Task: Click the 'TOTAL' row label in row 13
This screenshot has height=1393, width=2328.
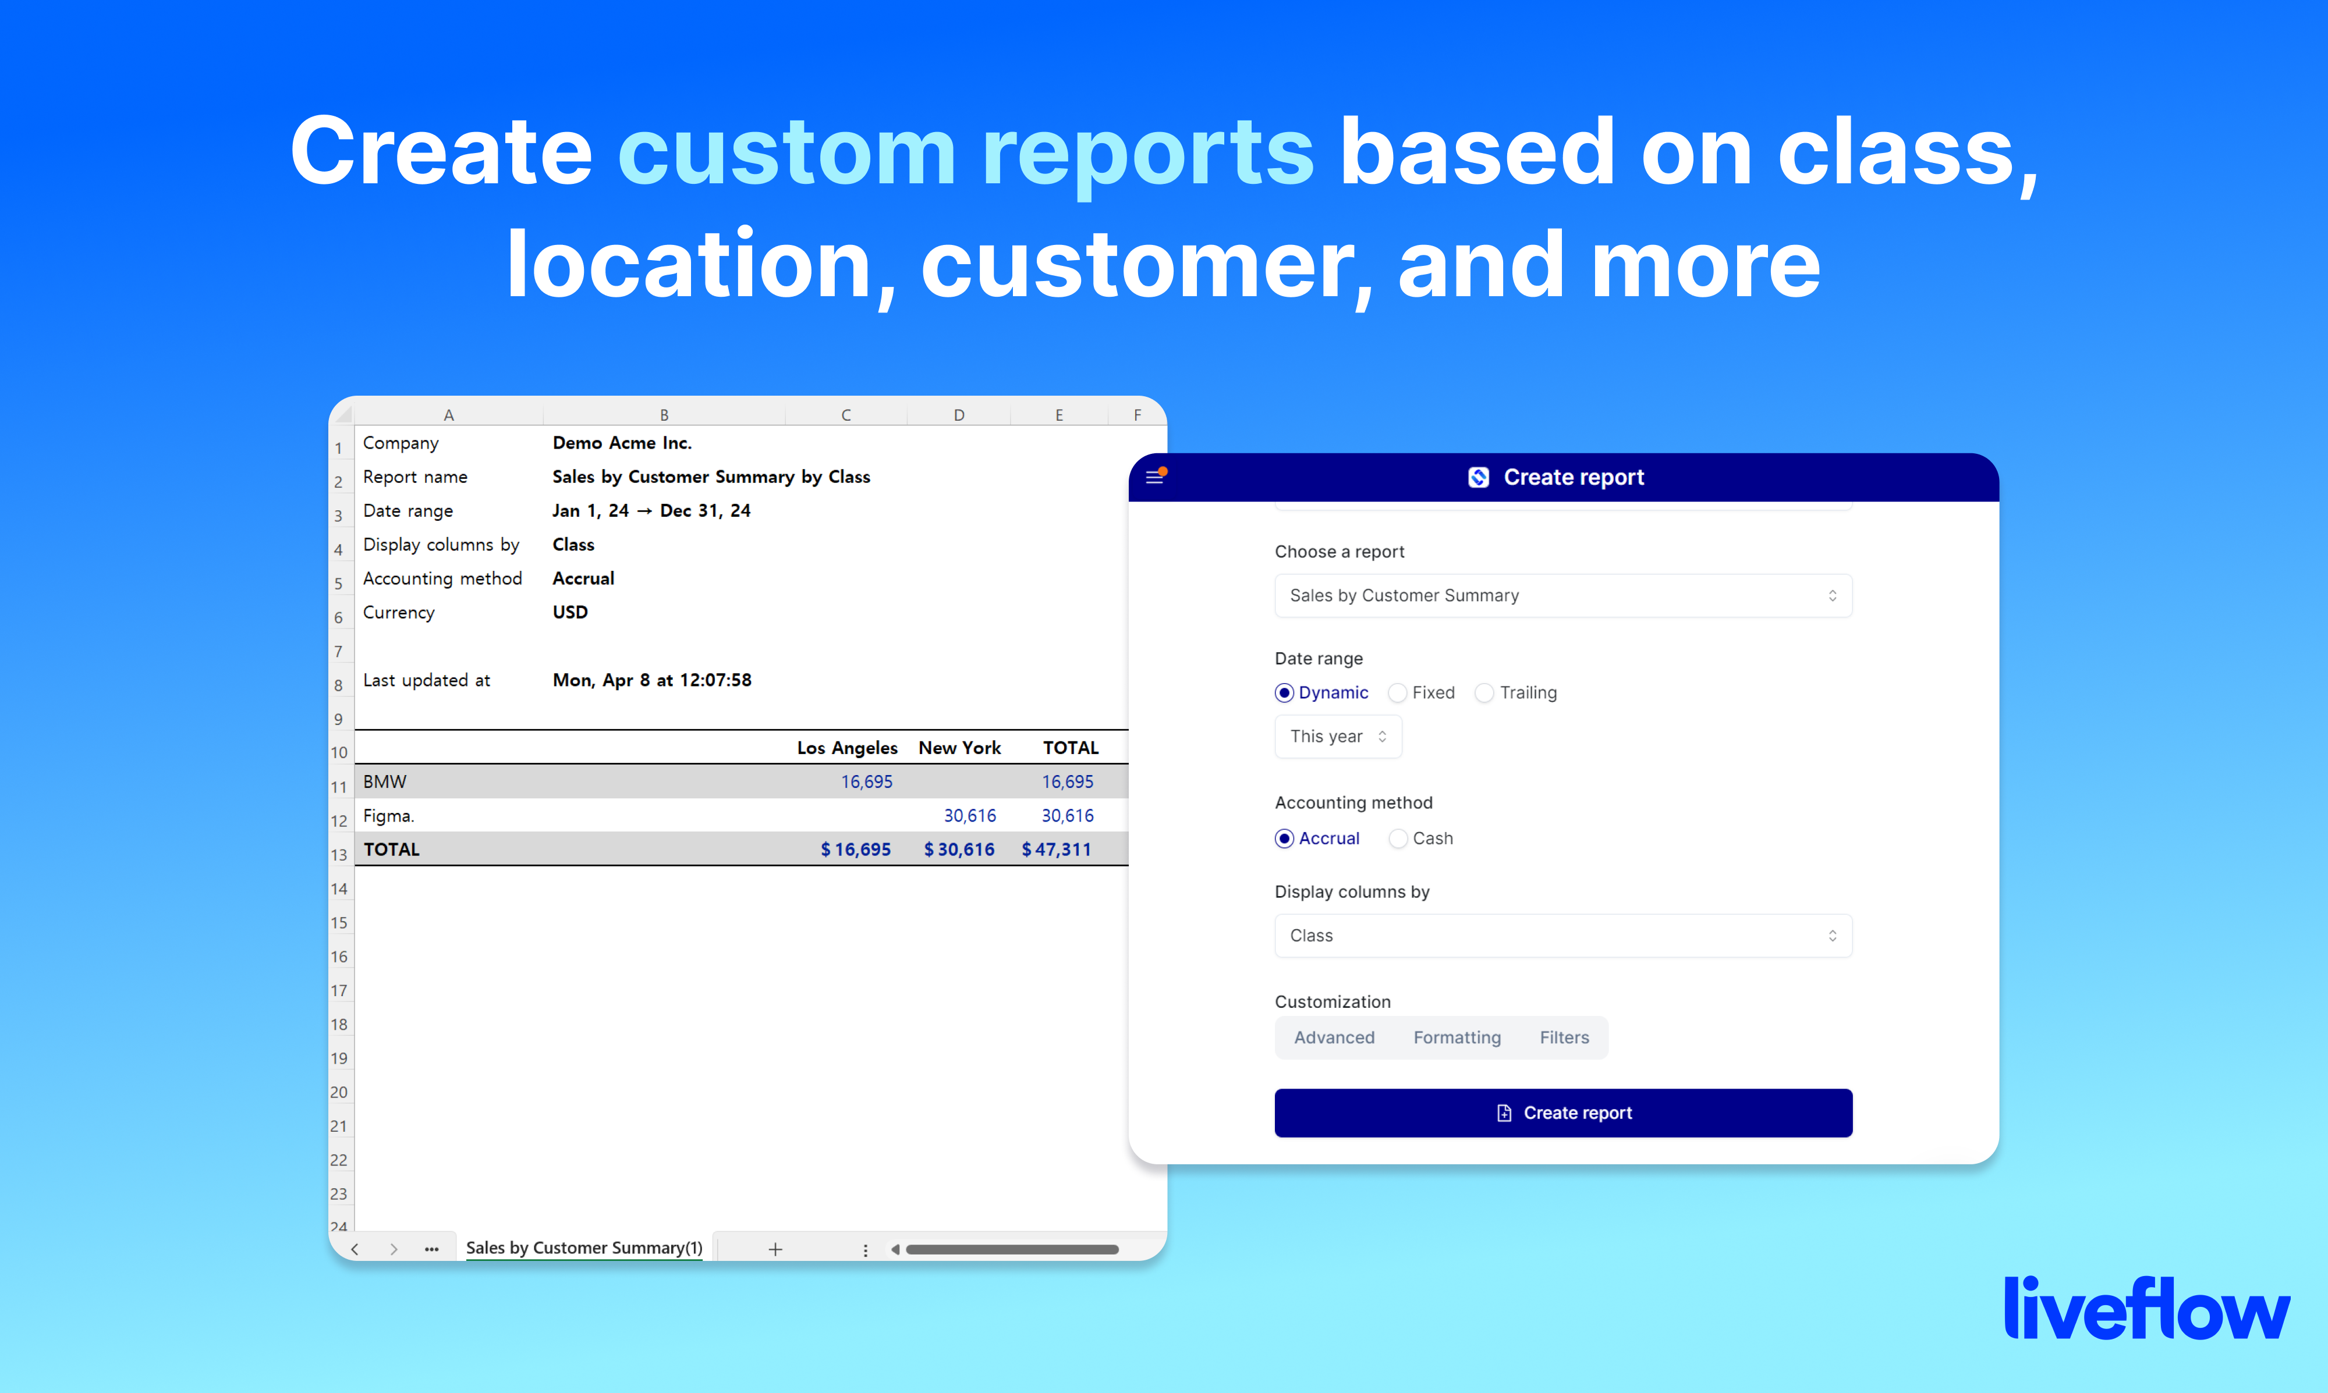Action: (392, 850)
